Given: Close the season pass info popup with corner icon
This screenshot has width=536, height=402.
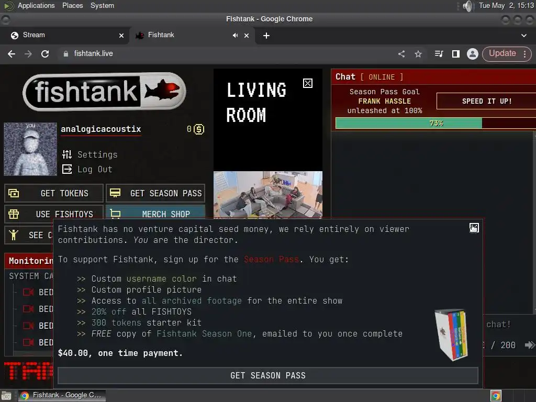Looking at the screenshot, I should (474, 228).
